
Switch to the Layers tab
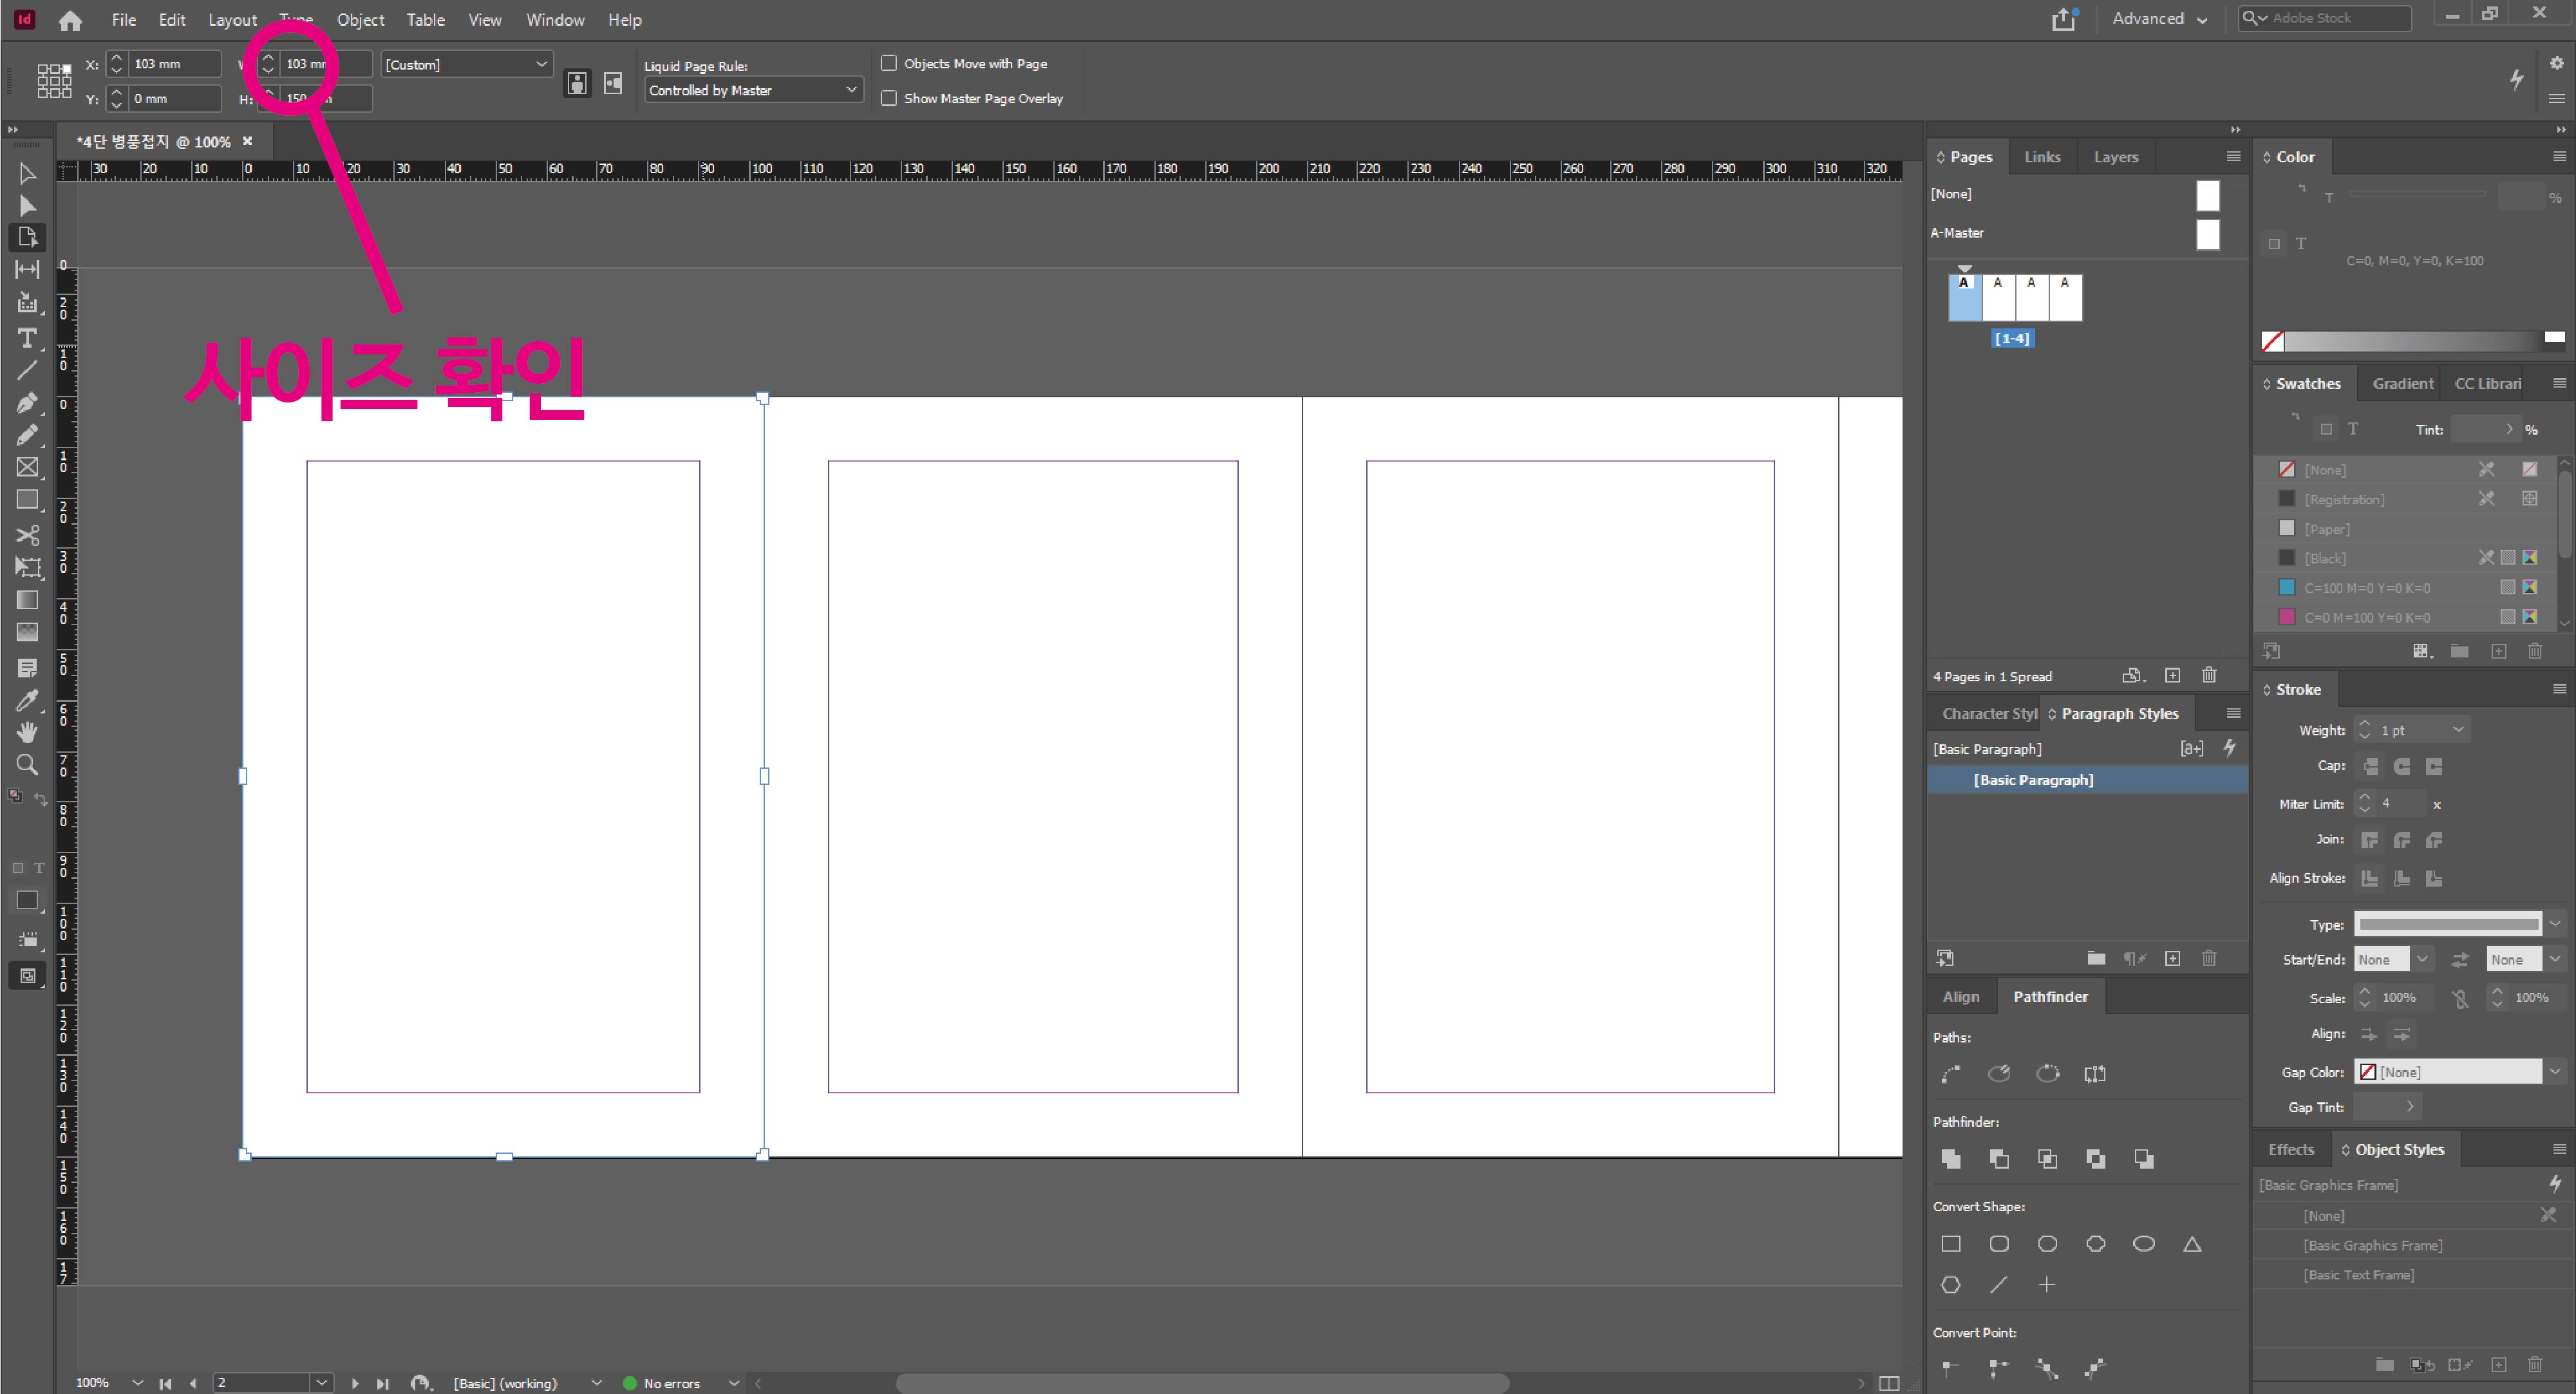click(x=2115, y=157)
